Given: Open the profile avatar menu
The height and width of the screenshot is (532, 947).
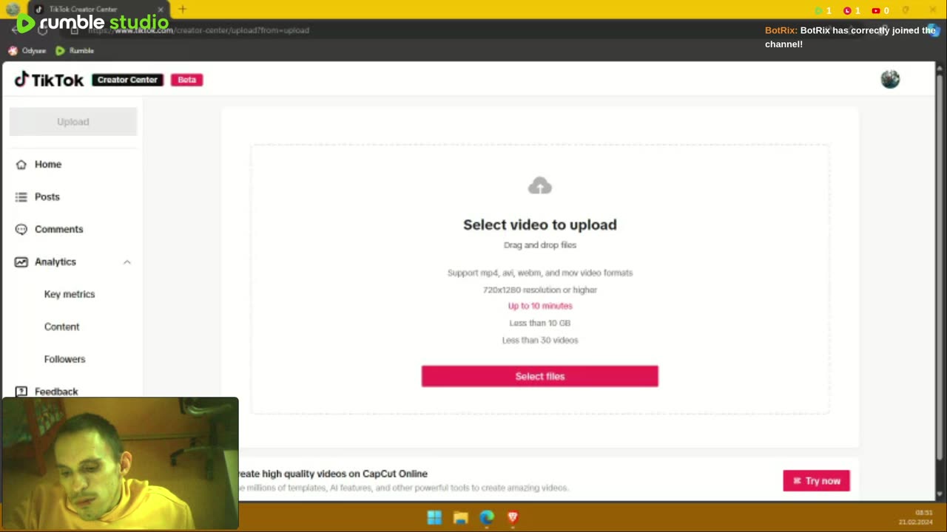Looking at the screenshot, I should click(890, 79).
